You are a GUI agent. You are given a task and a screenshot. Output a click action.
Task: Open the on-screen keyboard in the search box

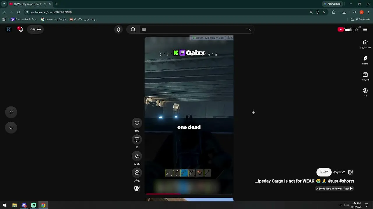tap(144, 29)
